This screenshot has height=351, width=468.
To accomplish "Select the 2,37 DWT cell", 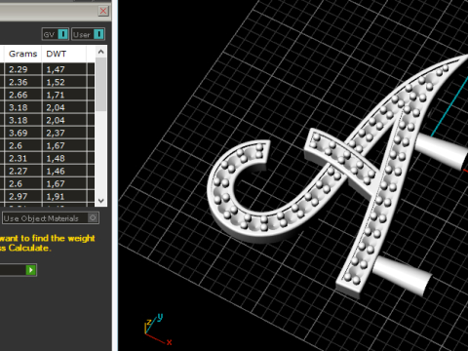I will click(x=64, y=133).
